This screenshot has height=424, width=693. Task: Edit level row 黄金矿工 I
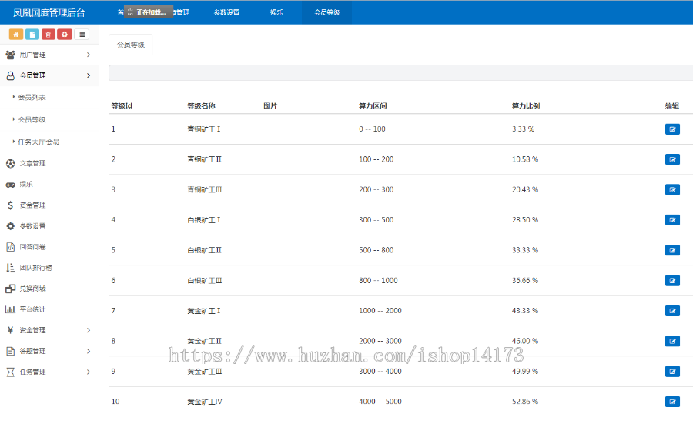[672, 311]
